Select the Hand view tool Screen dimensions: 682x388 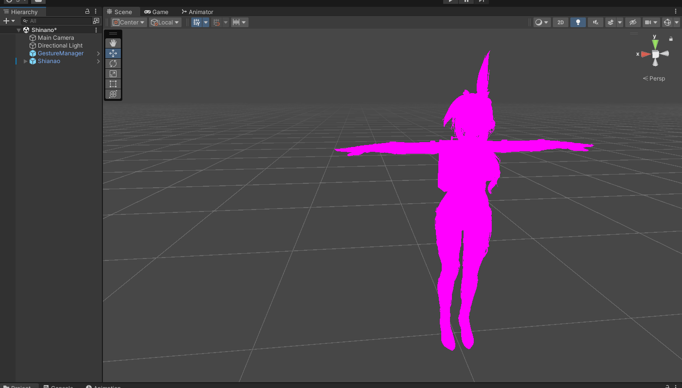[x=113, y=43]
